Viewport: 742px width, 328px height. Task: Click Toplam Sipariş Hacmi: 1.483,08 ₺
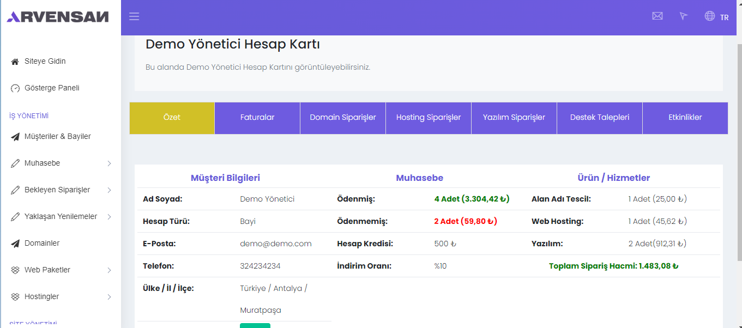click(x=614, y=266)
